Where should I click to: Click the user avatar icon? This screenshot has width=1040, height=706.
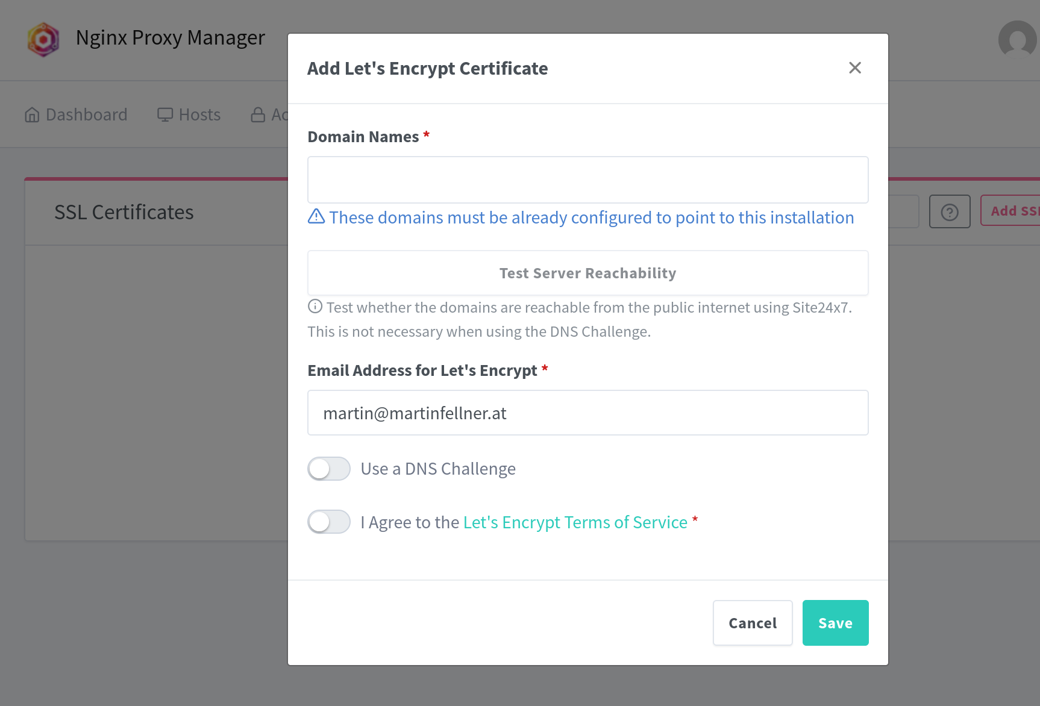1017,40
